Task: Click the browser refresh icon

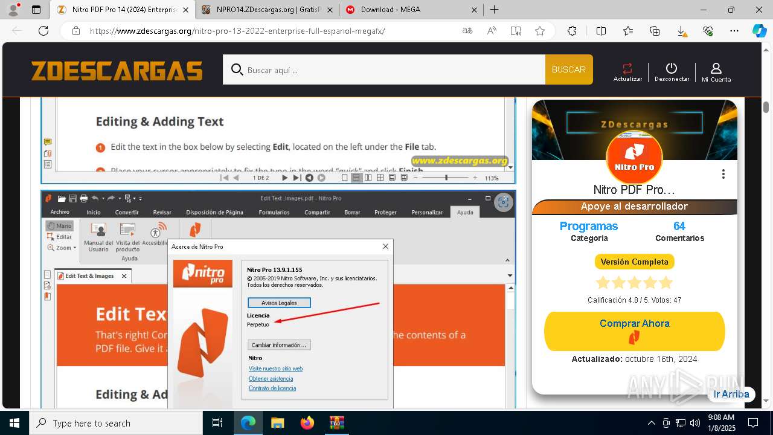Action: tap(43, 31)
